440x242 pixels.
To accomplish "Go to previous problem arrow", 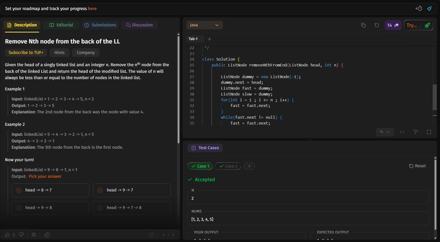I will [x=164, y=235].
